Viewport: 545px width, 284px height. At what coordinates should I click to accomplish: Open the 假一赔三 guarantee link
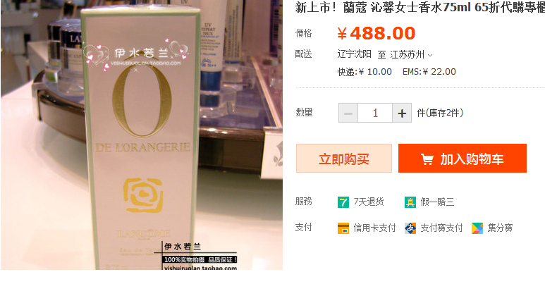point(437,202)
